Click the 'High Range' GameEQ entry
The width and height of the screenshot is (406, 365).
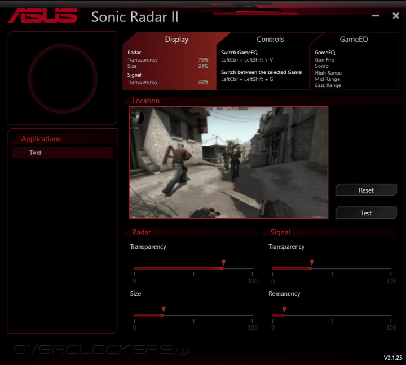click(x=328, y=73)
